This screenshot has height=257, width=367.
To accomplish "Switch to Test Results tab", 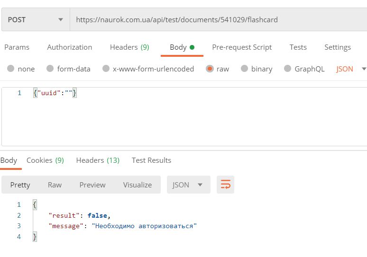I will [151, 160].
